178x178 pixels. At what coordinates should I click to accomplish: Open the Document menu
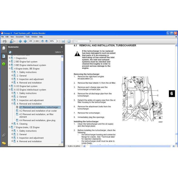[20, 37]
